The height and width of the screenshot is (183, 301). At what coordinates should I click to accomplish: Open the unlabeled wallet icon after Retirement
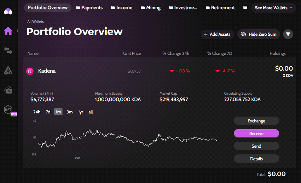[245, 8]
